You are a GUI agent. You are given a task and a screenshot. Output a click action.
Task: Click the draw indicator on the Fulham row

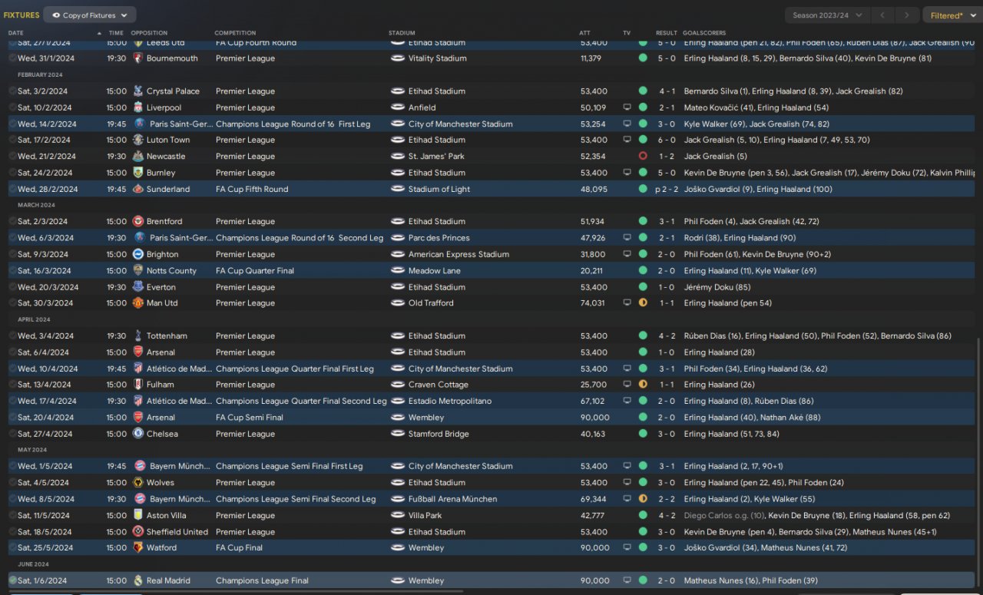pyautogui.click(x=643, y=385)
